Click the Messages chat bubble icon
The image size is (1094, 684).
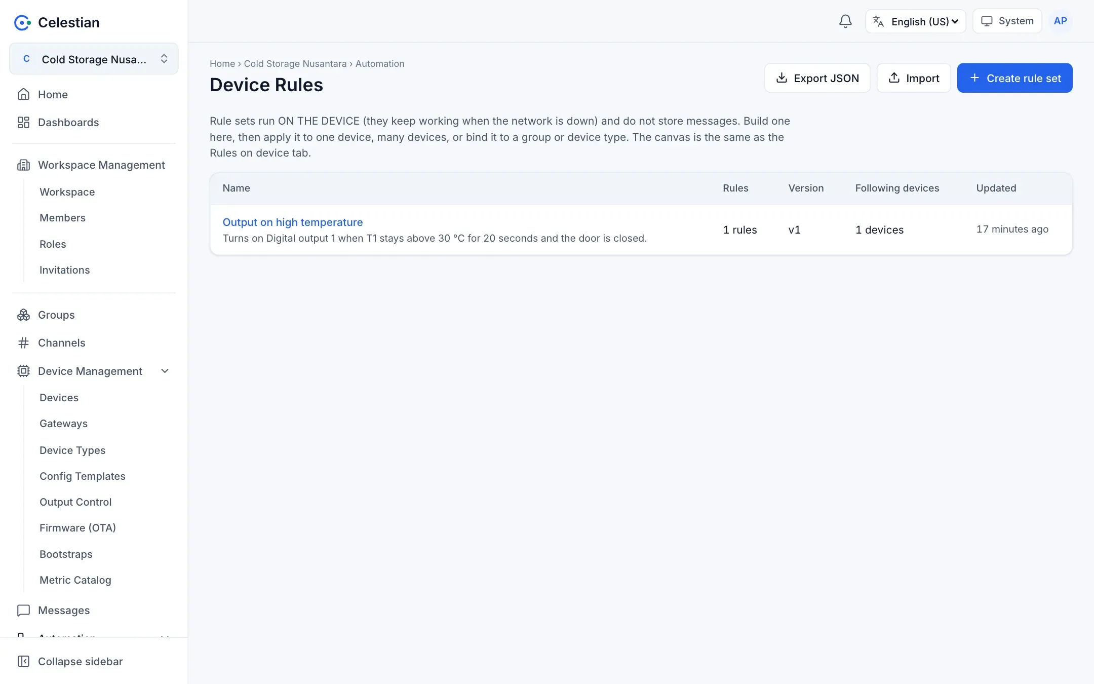23,610
